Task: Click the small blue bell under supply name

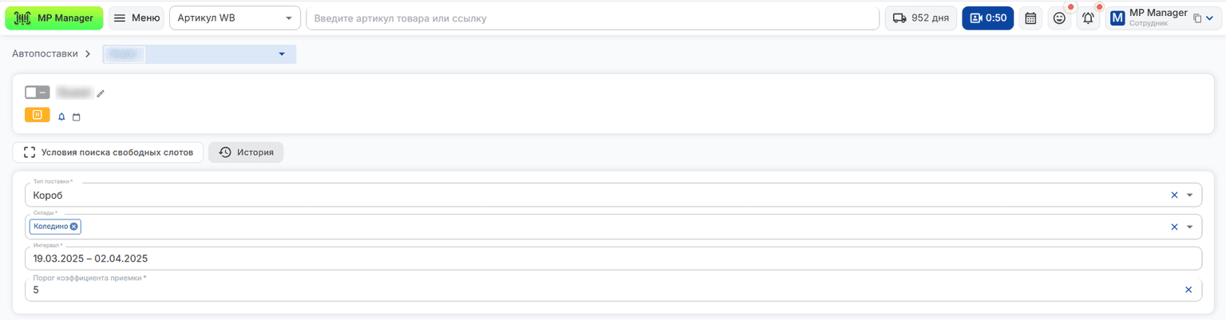Action: tap(61, 117)
